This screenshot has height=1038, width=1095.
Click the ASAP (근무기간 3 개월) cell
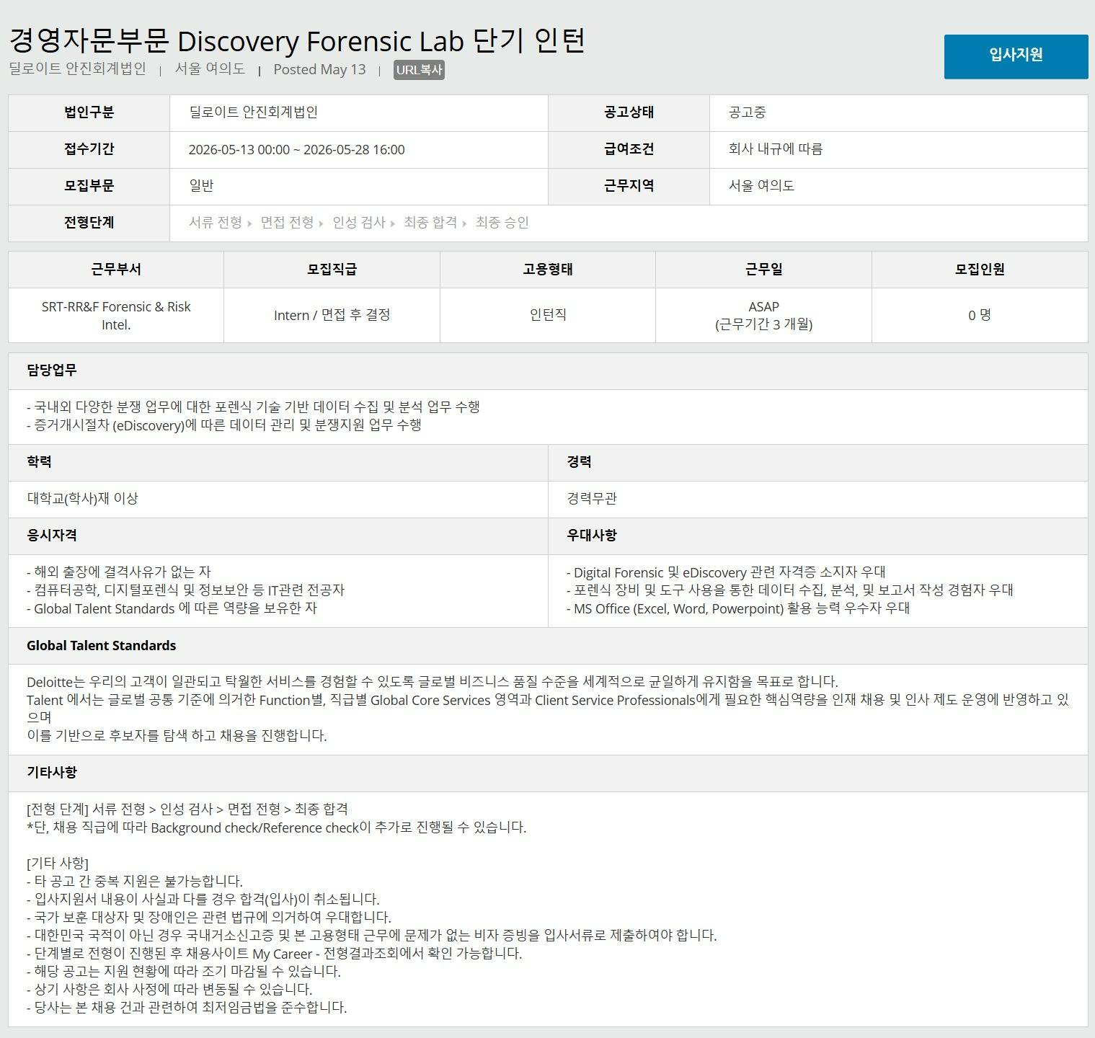pos(763,316)
